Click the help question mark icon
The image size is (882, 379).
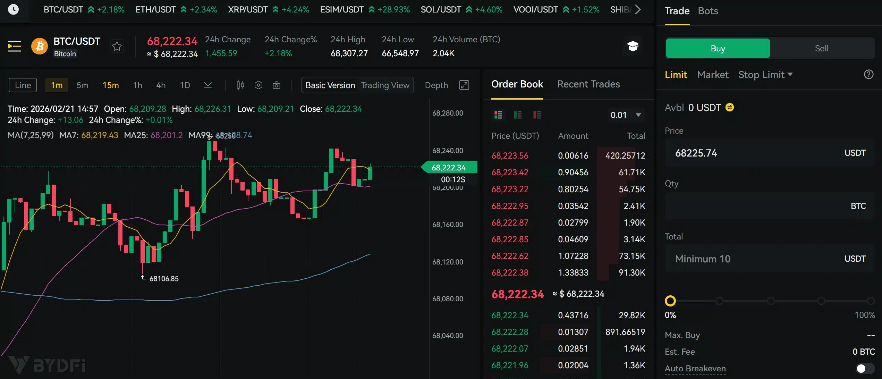pyautogui.click(x=868, y=74)
